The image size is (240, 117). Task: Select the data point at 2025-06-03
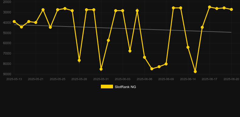(123, 11)
